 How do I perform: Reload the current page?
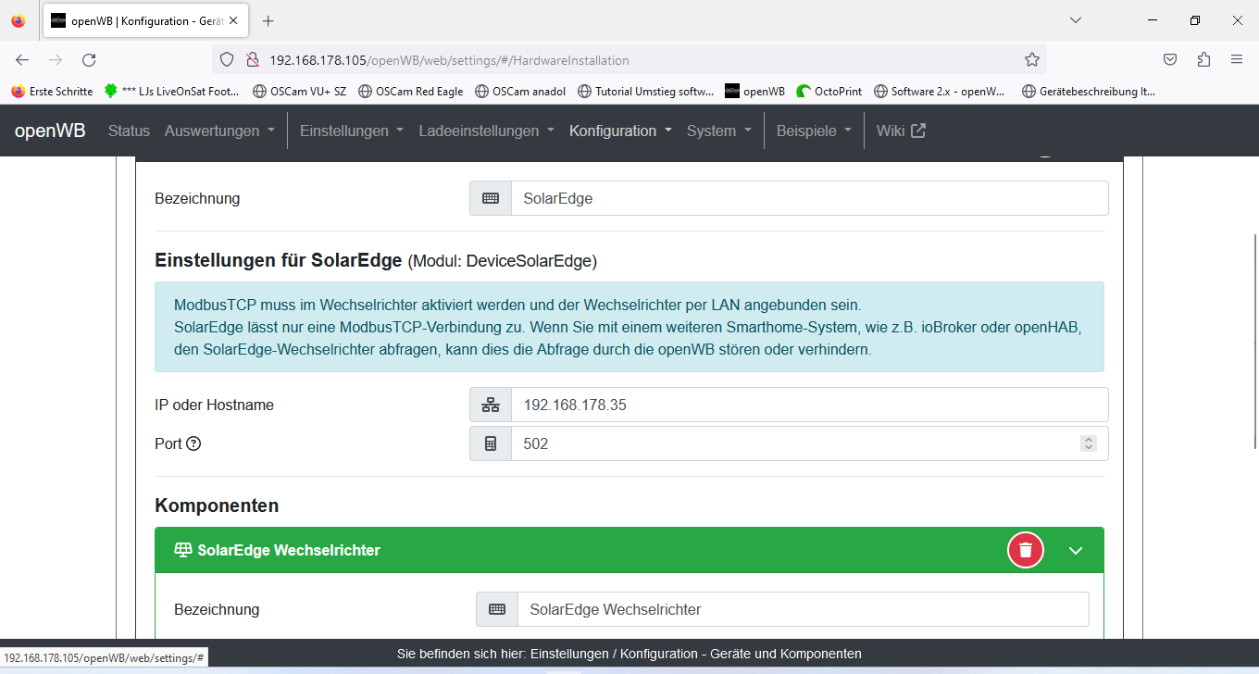pos(89,60)
